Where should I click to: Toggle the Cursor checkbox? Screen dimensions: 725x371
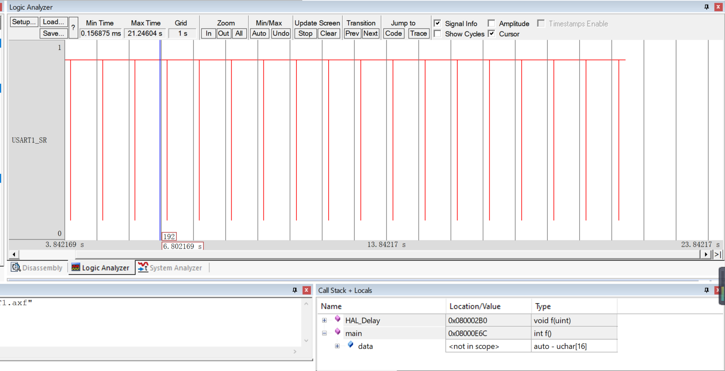pos(491,33)
